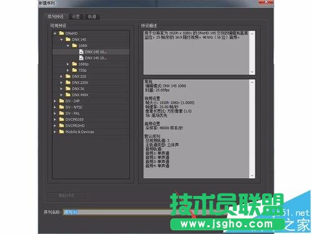Click the Mobile & Devices folder icon
The height and width of the screenshot is (234, 312).
click(62, 132)
